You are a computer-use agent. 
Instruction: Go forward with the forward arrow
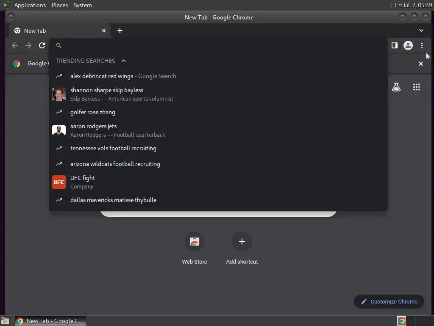[28, 45]
